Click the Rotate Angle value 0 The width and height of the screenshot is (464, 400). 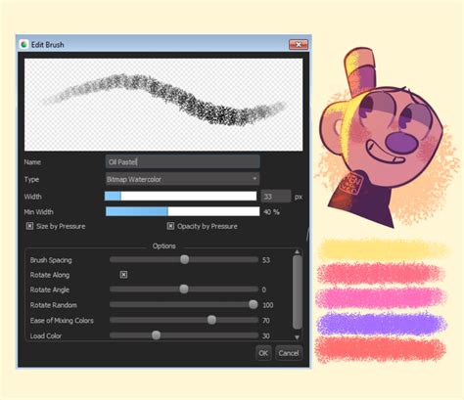click(264, 289)
